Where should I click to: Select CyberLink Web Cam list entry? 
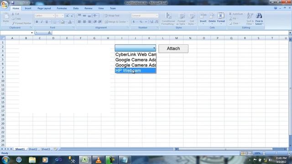coord(136,55)
